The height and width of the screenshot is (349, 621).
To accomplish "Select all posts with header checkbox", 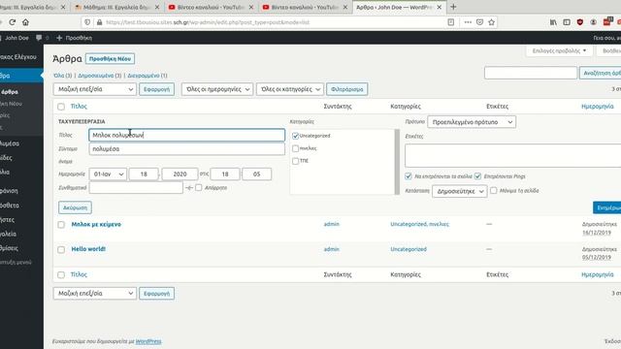I will pos(61,107).
